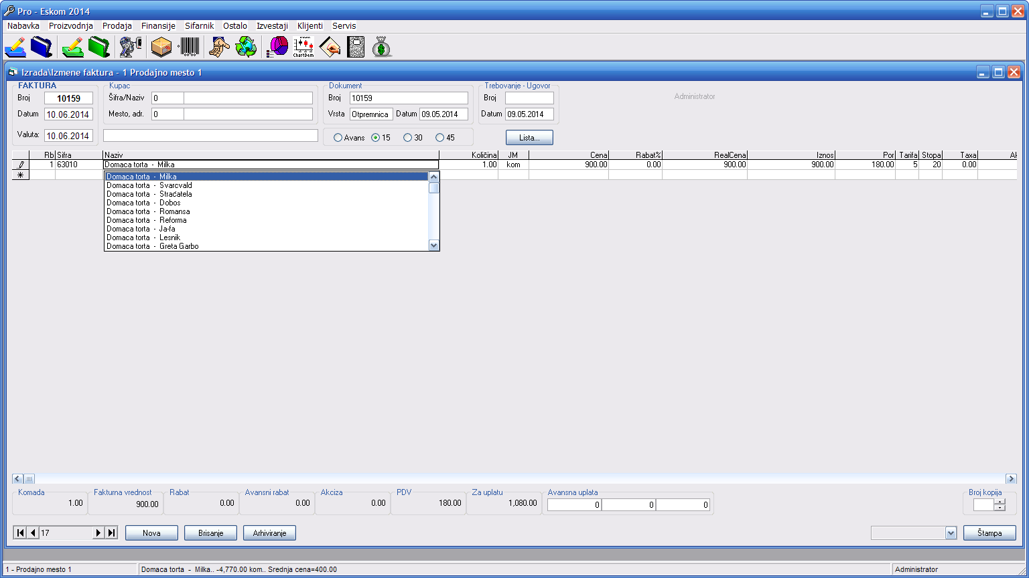
Task: Open the pie chart icon
Action: [x=278, y=47]
